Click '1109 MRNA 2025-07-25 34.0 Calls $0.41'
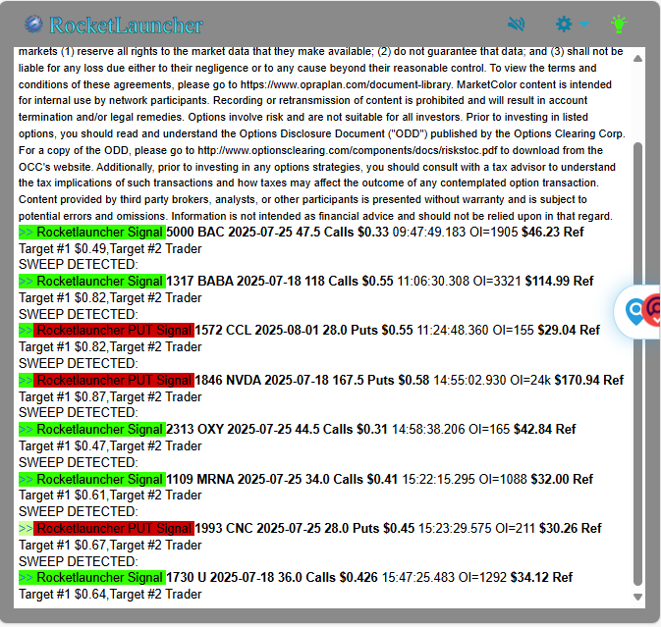661x627 pixels. [x=282, y=479]
